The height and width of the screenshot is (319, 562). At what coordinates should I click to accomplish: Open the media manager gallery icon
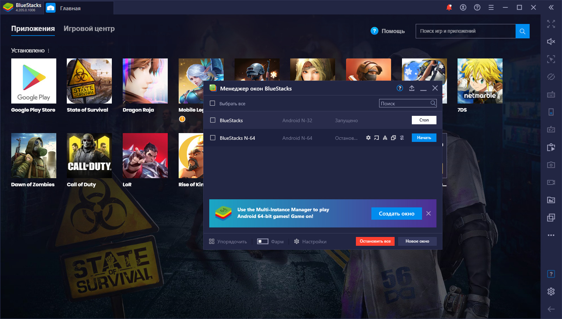(x=551, y=200)
